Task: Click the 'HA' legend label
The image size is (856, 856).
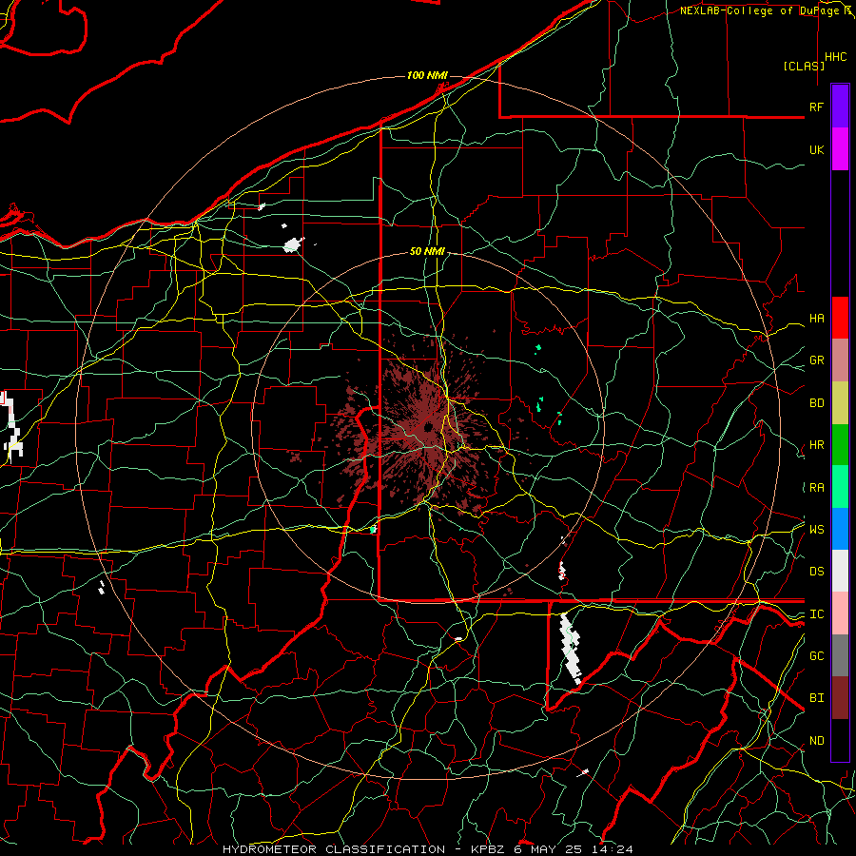Action: point(816,319)
